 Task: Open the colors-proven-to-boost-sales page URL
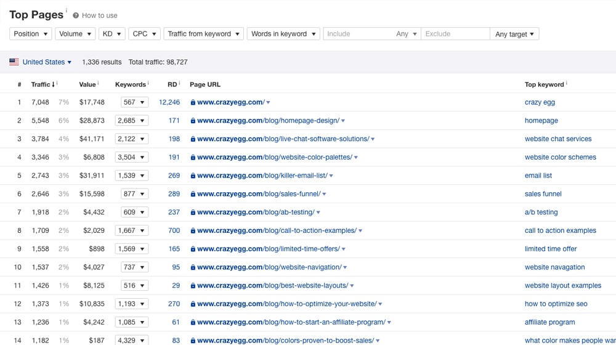286,340
